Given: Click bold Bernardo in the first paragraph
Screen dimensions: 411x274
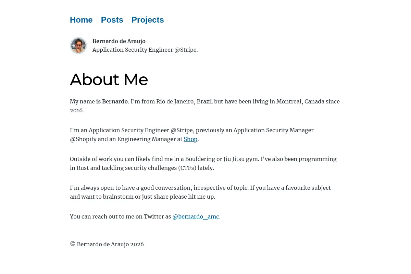Looking at the screenshot, I should pyautogui.click(x=115, y=101).
